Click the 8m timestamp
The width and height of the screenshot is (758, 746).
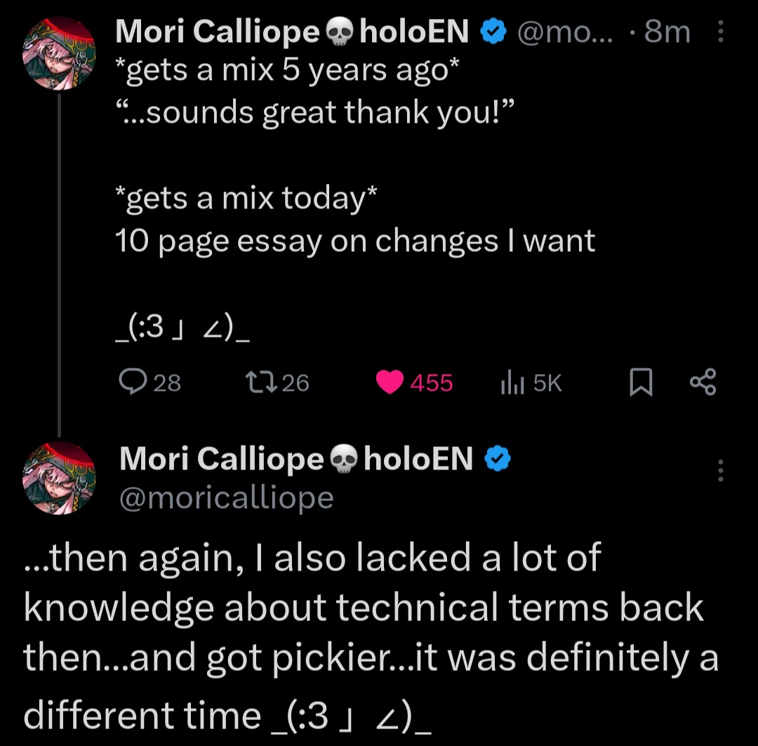pyautogui.click(x=667, y=32)
